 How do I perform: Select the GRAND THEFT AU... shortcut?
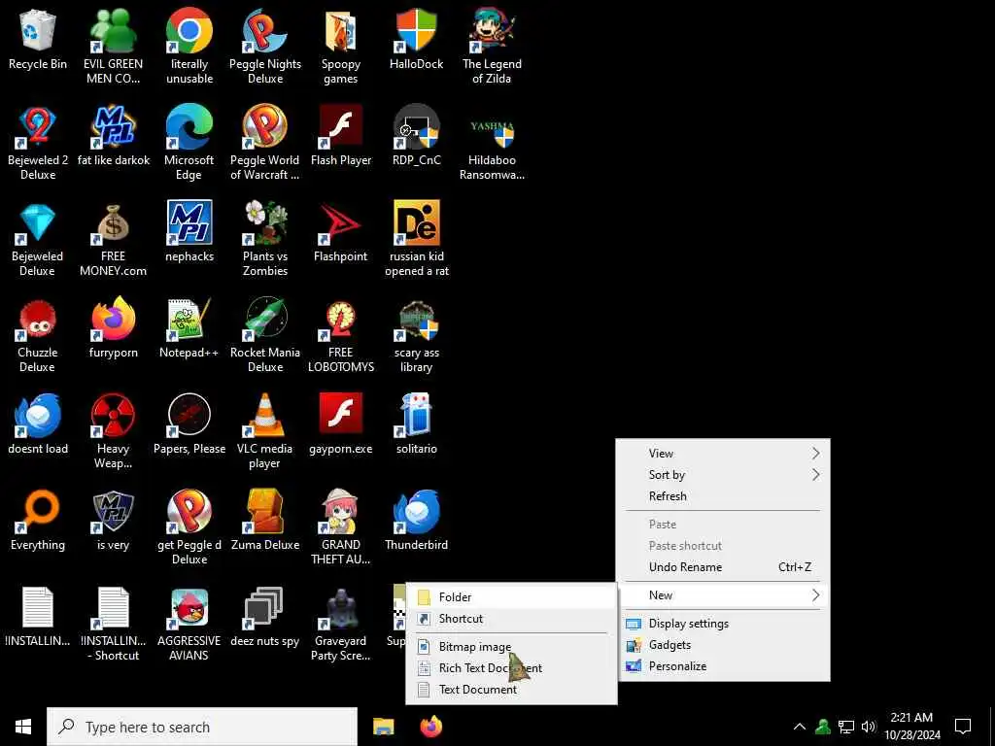point(341,527)
